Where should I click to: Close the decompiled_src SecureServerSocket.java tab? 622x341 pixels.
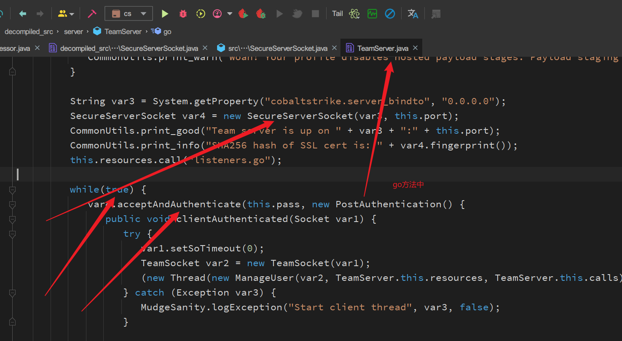pos(205,48)
